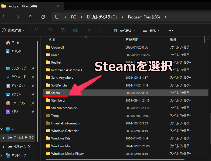Viewport: 211px width, 161px height.
Task: Sort by the 更新日時 column header
Action: [132, 40]
